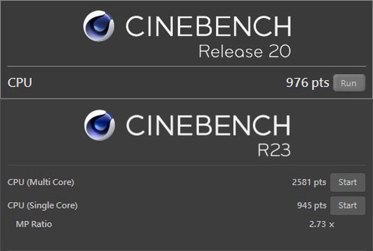Screen dimensions: 373x251
Task: Click the CINEBENCH title above R23
Action: 208,125
